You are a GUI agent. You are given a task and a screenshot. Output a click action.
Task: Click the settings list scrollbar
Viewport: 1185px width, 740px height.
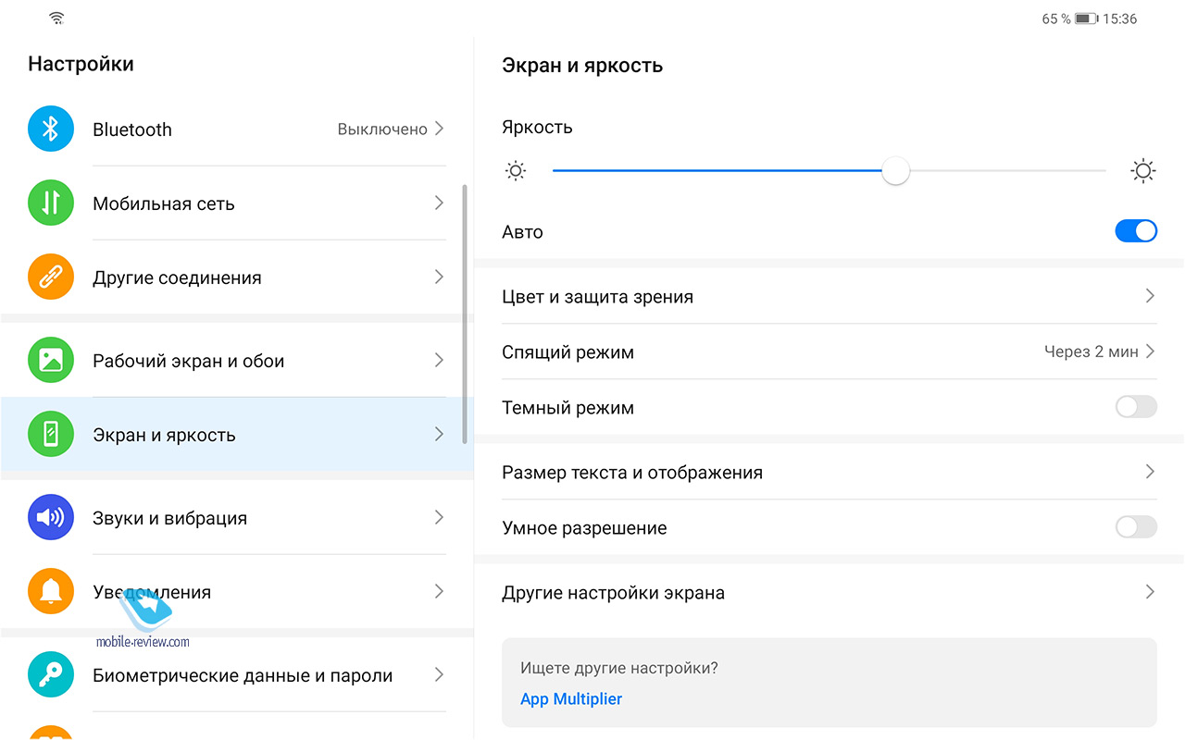(x=465, y=314)
